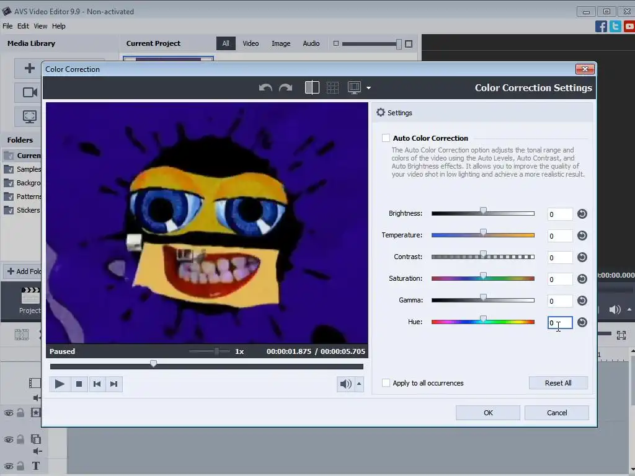This screenshot has width=635, height=476.
Task: Close the Color Correction dialog
Action: 585,69
